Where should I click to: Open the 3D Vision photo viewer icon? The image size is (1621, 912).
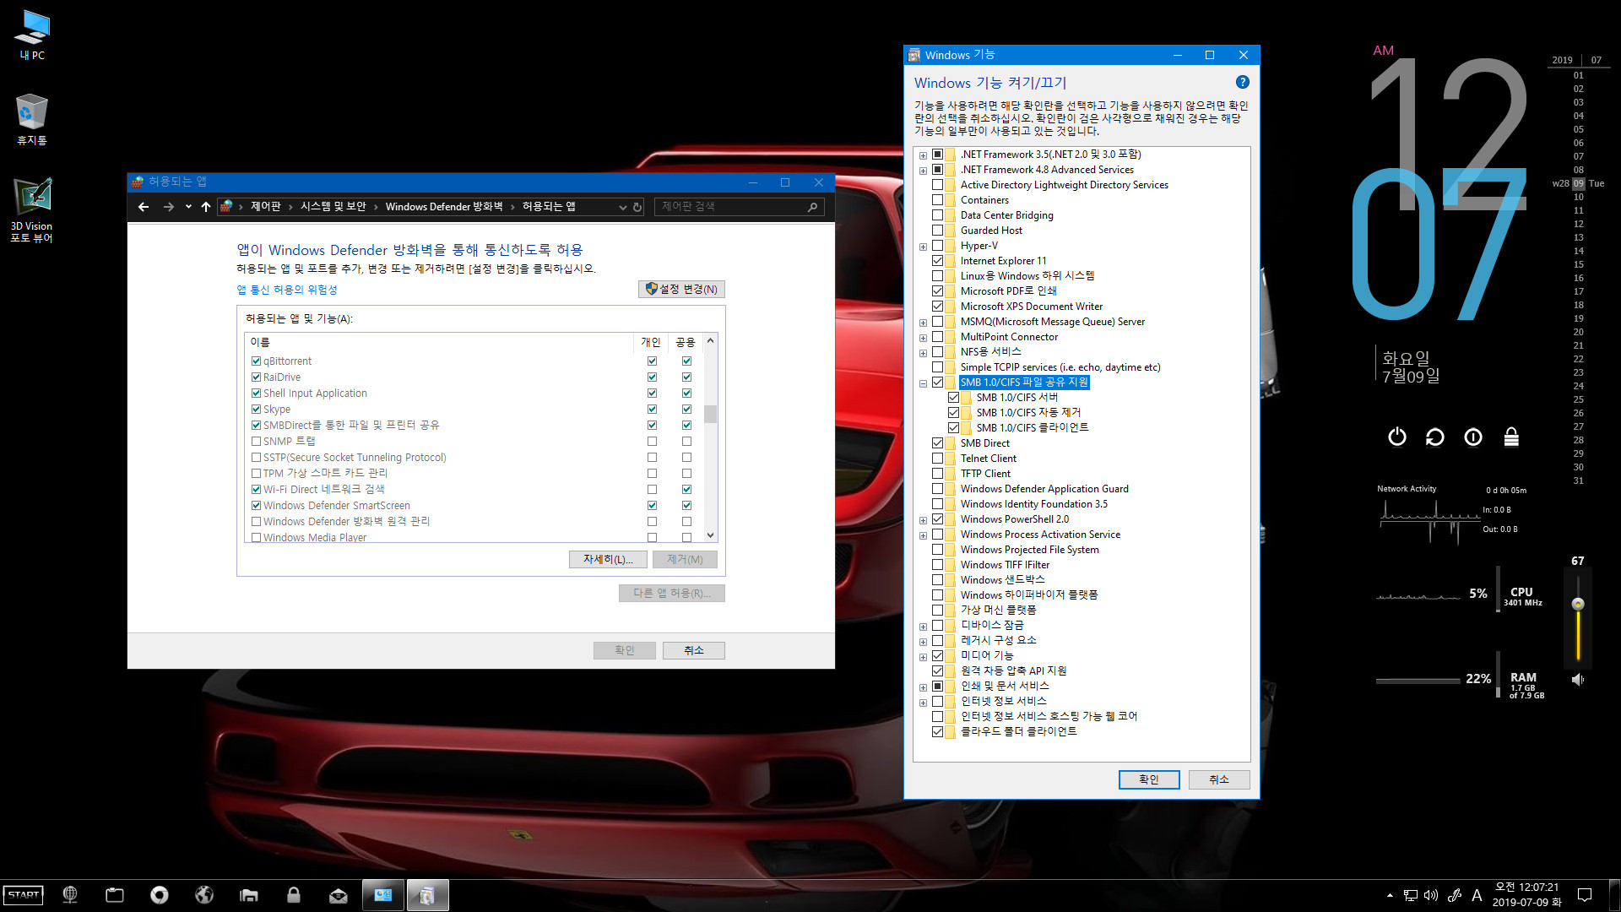(32, 210)
